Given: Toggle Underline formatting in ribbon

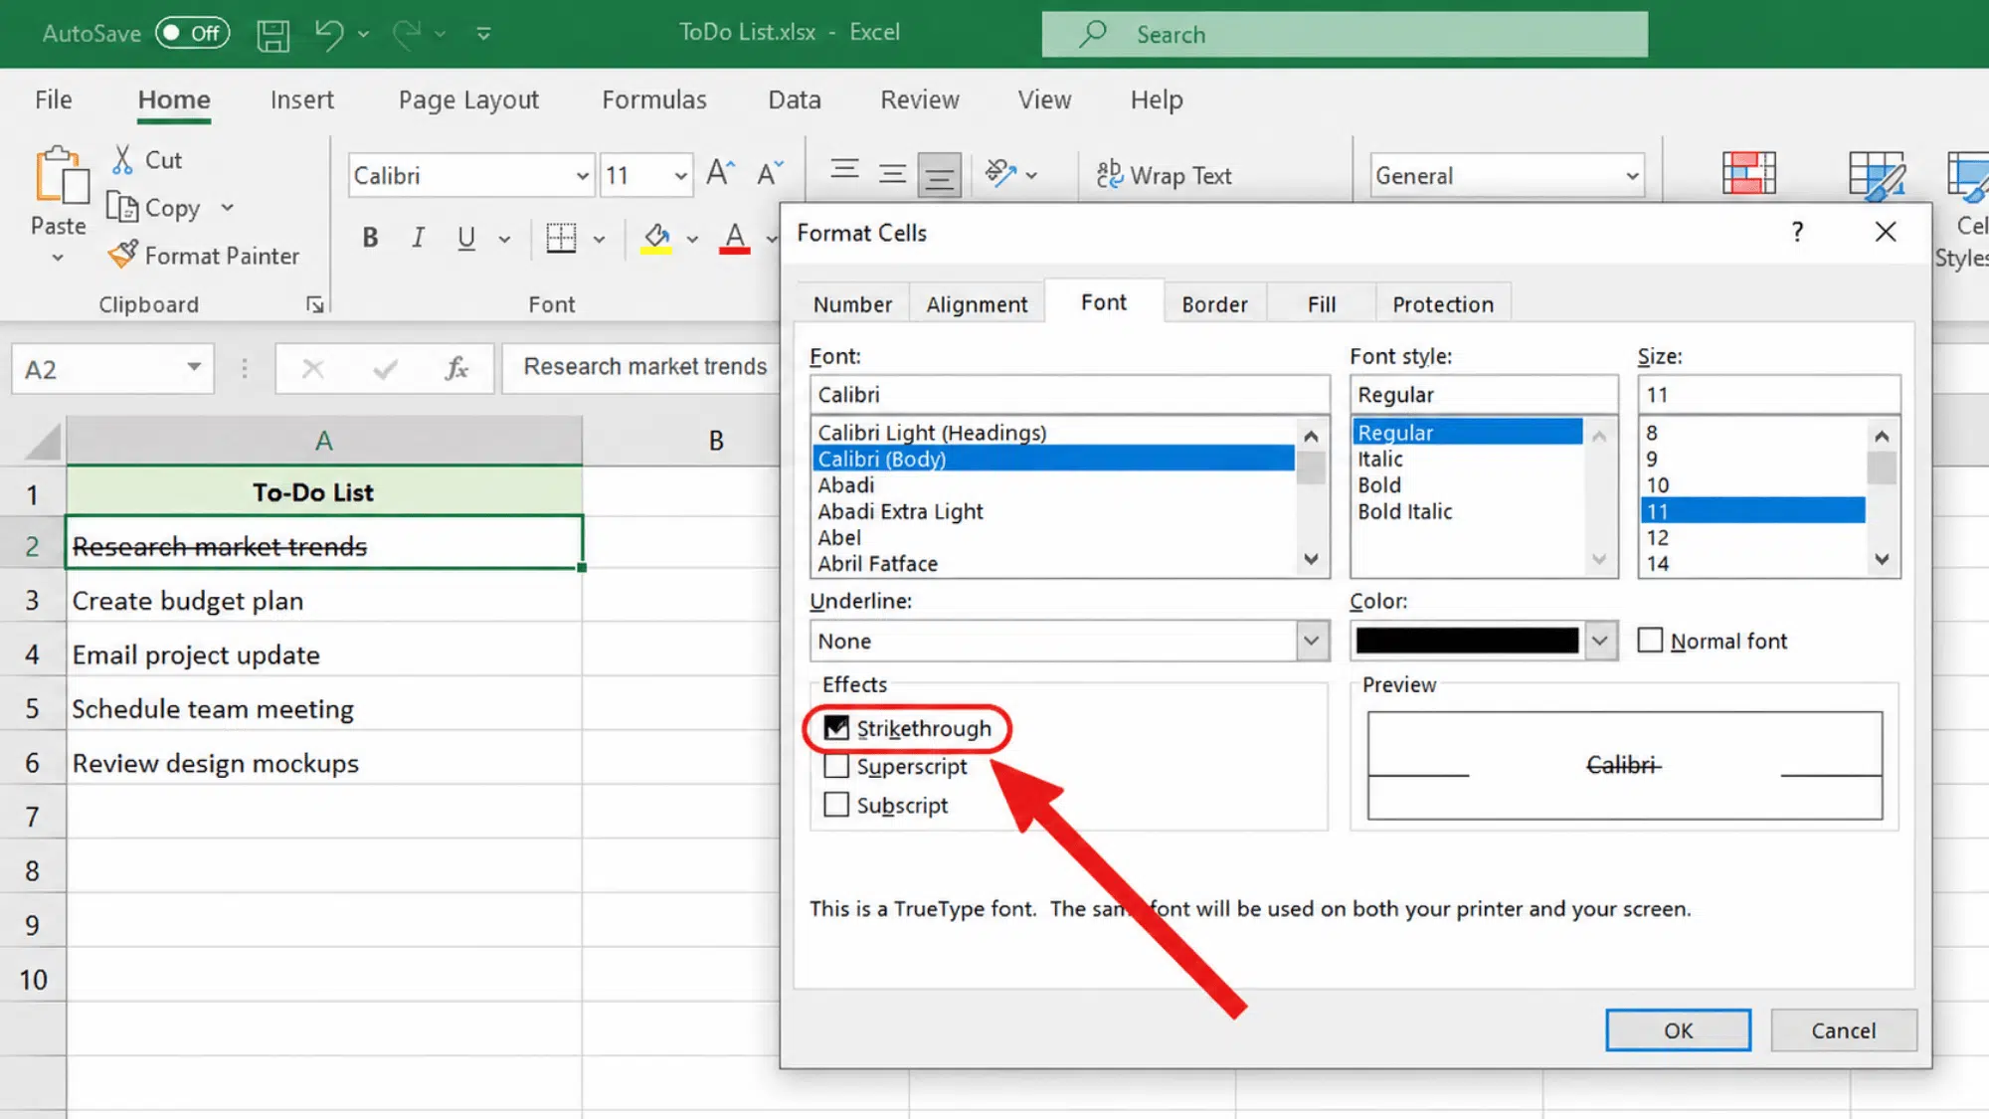Looking at the screenshot, I should 465,238.
